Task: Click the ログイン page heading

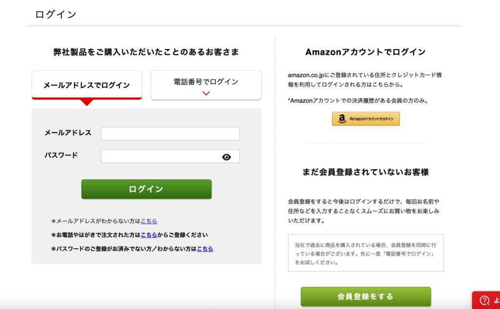Action: click(x=56, y=14)
